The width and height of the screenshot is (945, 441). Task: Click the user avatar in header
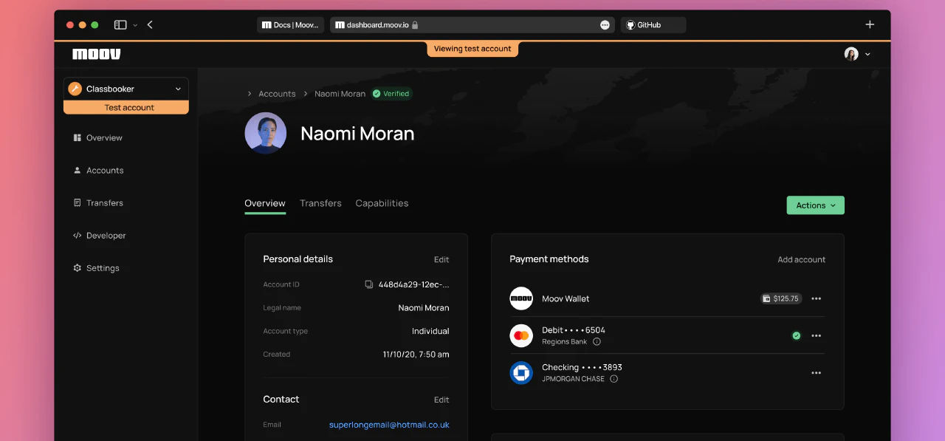point(851,54)
